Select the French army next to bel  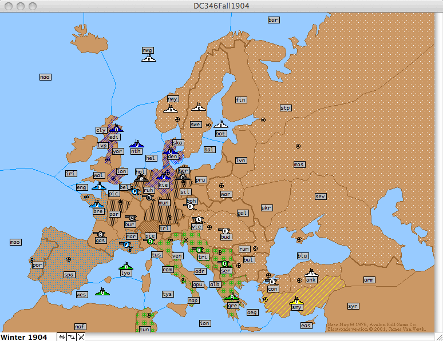pos(135,191)
